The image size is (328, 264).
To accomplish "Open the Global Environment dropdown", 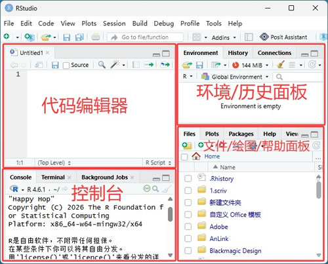I will tap(235, 77).
